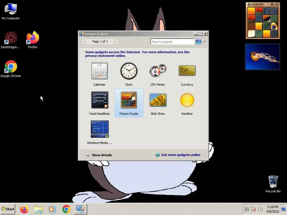This screenshot has height=215, width=287.
Task: Select the Currency gadget
Action: tap(187, 74)
